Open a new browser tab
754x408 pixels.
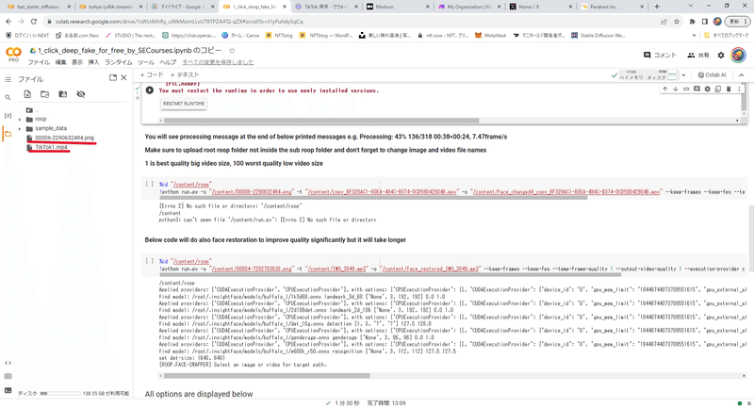(657, 7)
